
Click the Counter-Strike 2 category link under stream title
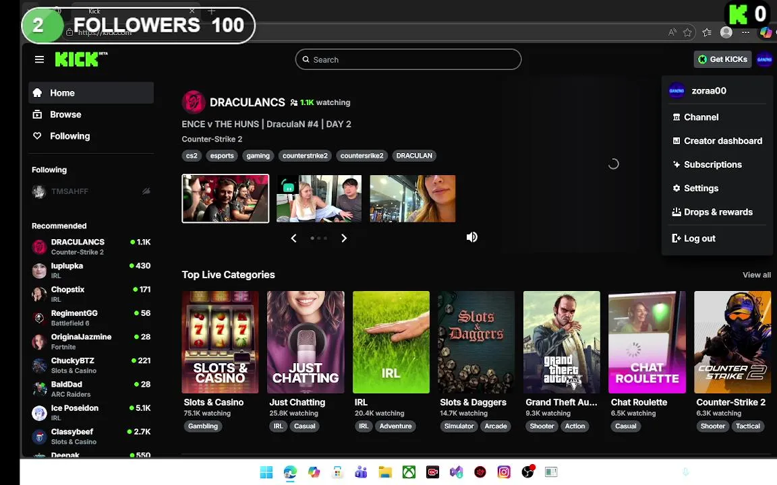coord(212,139)
